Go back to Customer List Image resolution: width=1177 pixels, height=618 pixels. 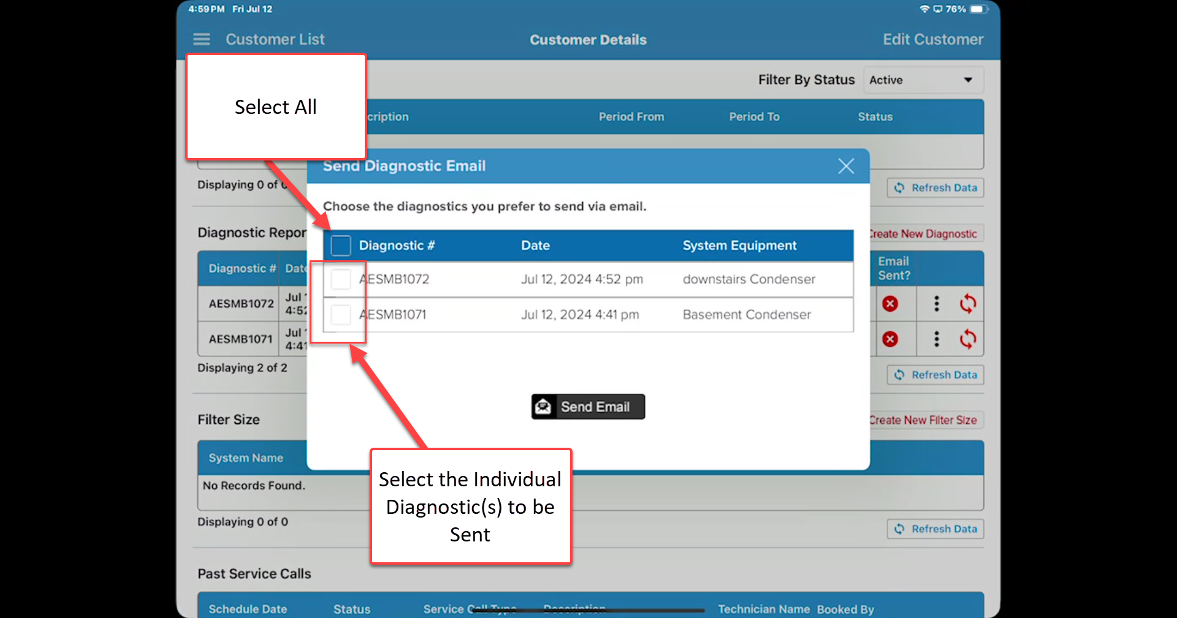(275, 39)
